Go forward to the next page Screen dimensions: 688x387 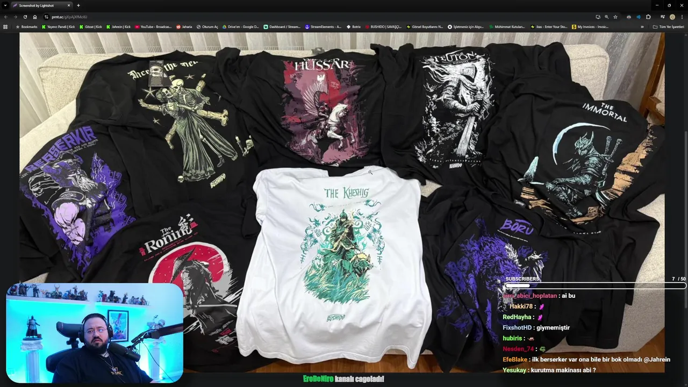click(15, 17)
